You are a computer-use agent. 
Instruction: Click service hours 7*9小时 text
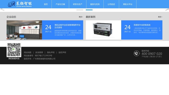point(152,56)
